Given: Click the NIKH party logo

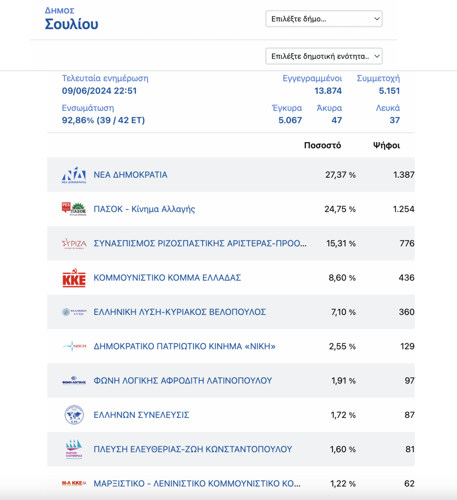Looking at the screenshot, I should 74,346.
